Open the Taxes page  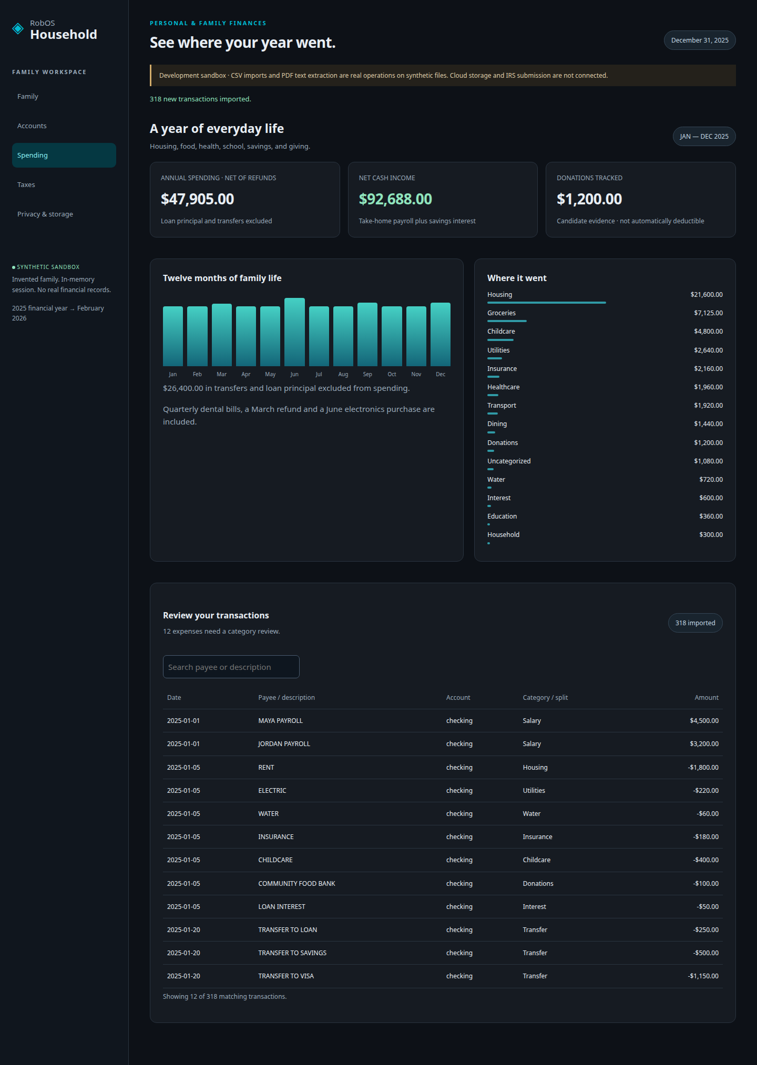pos(64,185)
